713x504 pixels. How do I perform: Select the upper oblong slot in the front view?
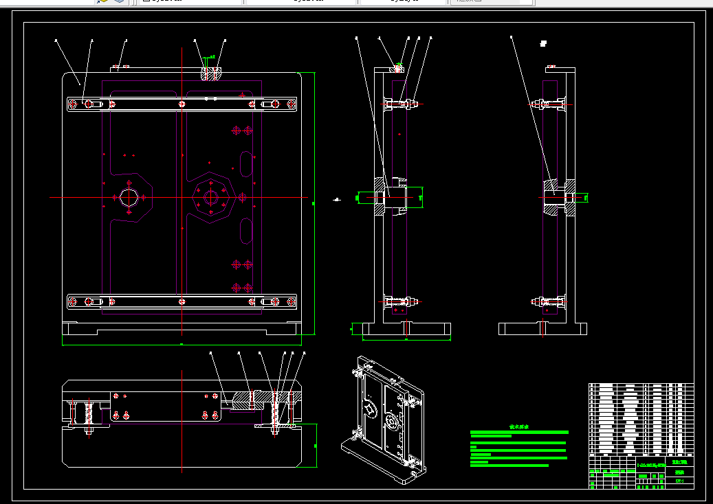(246, 164)
